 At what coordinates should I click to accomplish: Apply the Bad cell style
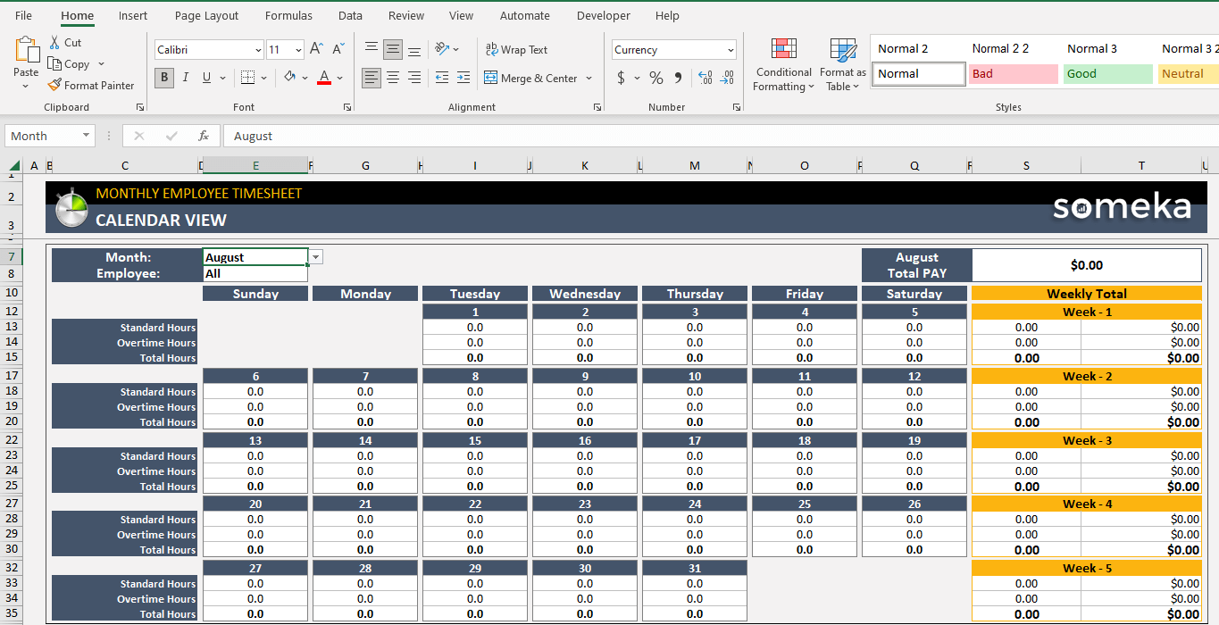tap(1013, 73)
